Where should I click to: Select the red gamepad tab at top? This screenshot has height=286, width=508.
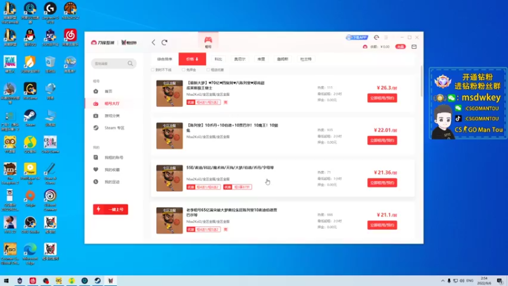click(x=208, y=41)
